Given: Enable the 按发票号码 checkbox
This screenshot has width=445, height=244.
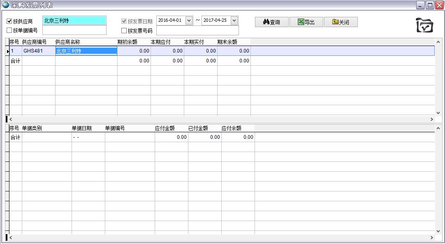Looking at the screenshot, I should (124, 31).
